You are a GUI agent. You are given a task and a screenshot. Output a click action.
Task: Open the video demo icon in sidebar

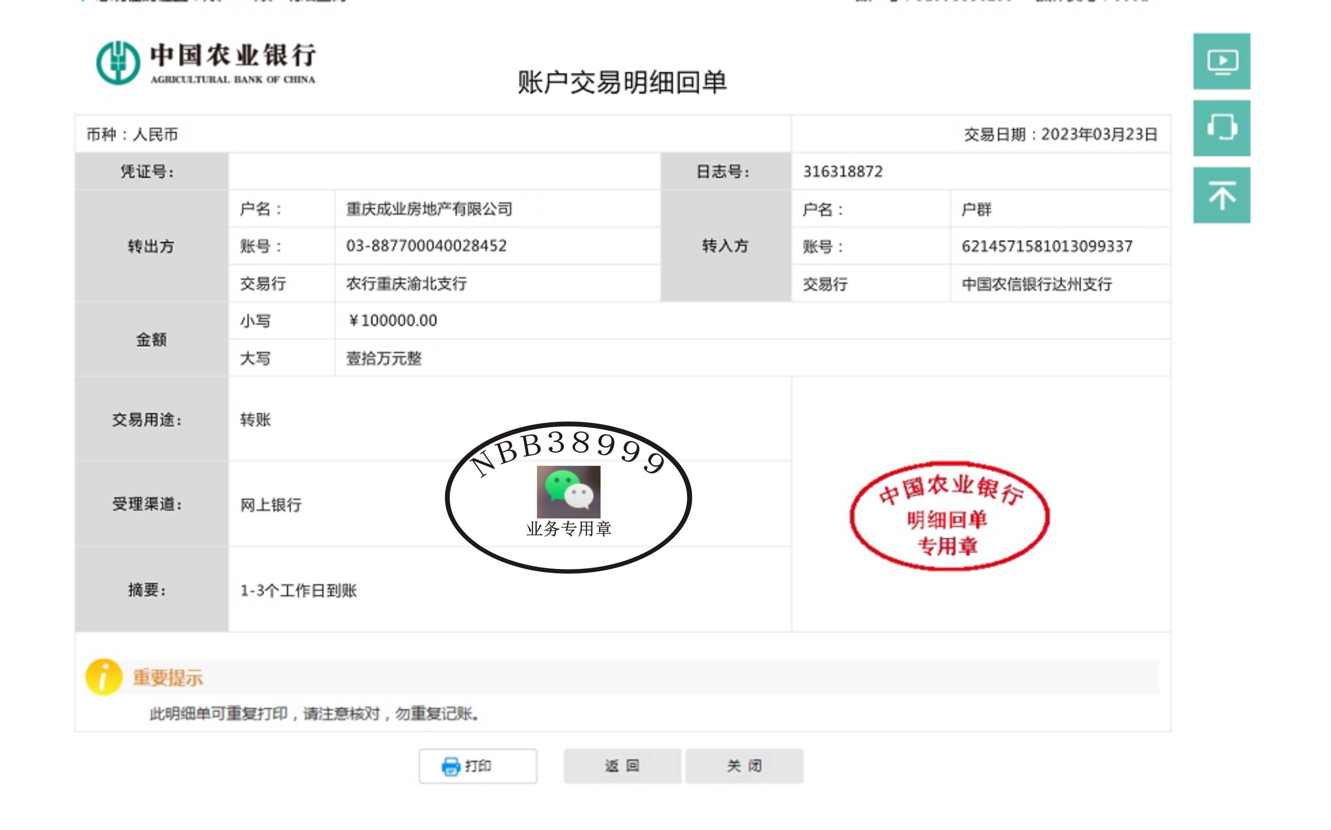1221,62
